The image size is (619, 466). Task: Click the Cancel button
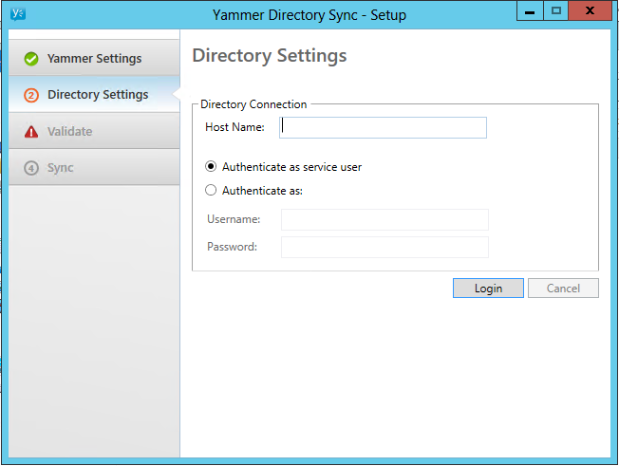pyautogui.click(x=563, y=288)
